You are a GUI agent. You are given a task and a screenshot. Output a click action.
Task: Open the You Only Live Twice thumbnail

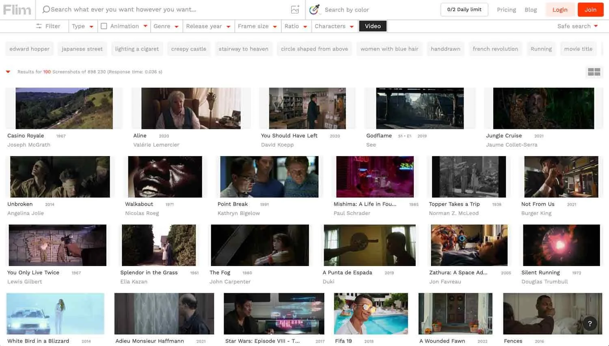tap(58, 245)
